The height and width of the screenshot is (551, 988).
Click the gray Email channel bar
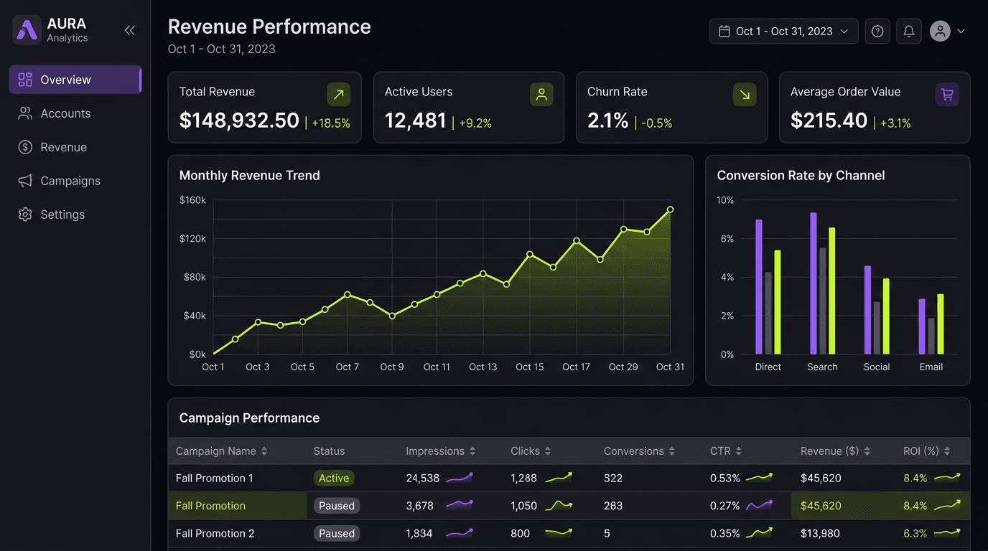[931, 336]
